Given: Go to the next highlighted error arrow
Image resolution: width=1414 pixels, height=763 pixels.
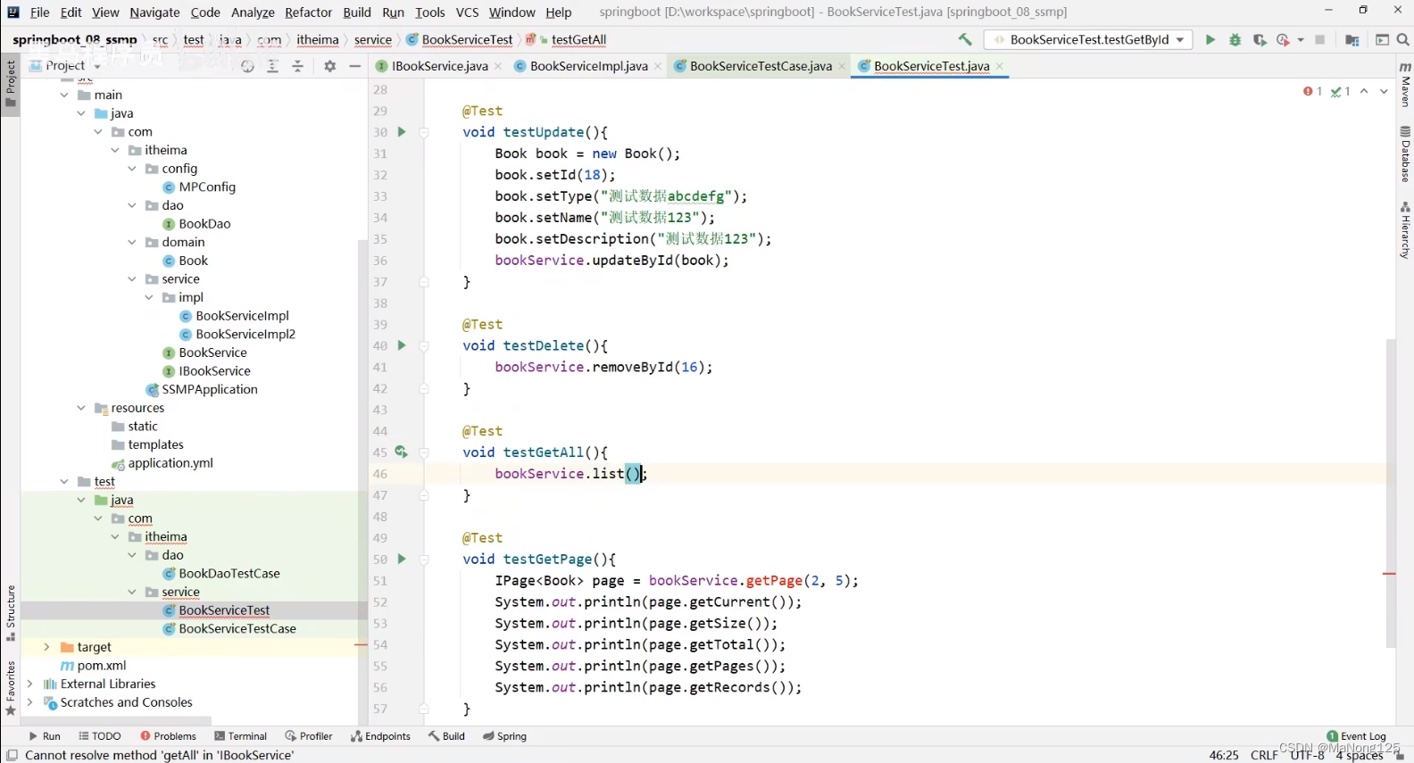Looking at the screenshot, I should tap(1384, 91).
